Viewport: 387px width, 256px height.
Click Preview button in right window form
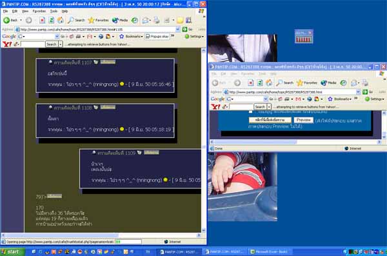pos(304,120)
